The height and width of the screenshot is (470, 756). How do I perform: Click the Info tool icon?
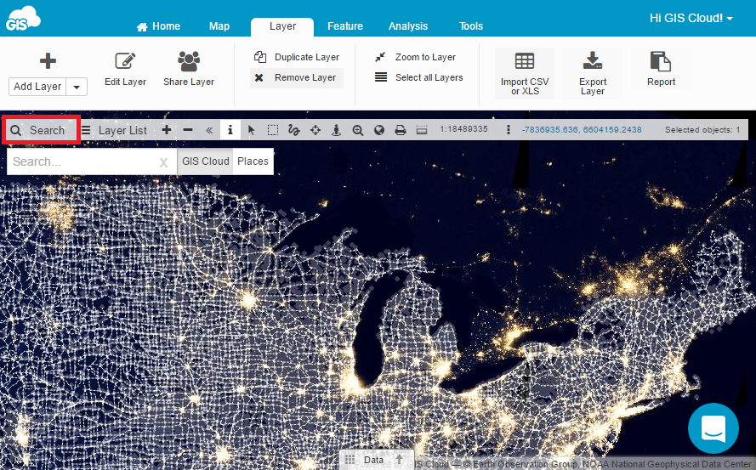[230, 130]
